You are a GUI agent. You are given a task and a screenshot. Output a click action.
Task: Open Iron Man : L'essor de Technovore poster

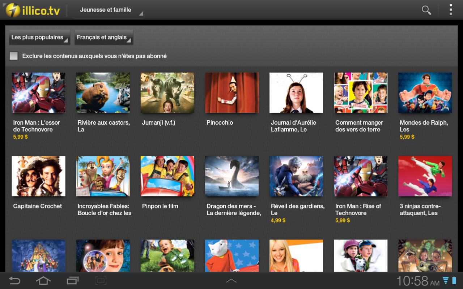(39, 93)
